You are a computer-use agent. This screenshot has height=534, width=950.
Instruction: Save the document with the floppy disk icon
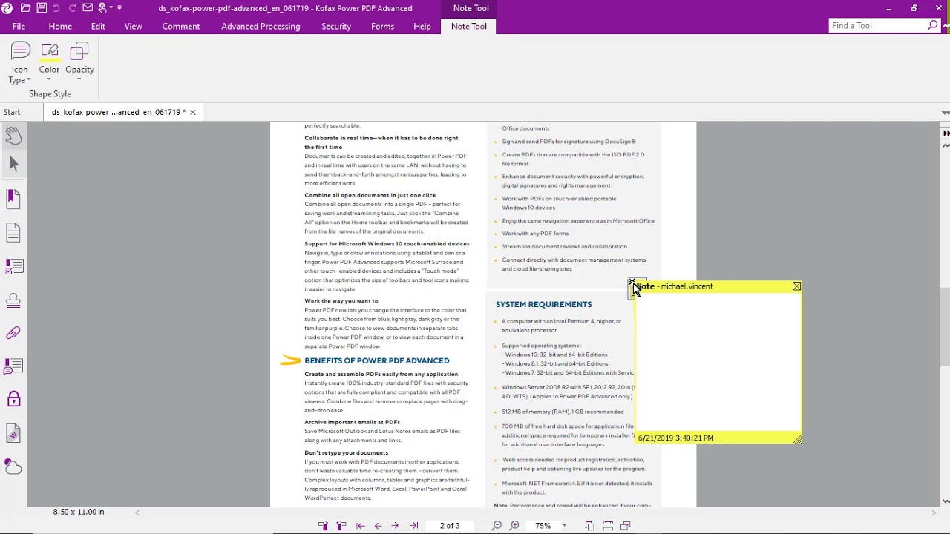[x=42, y=8]
